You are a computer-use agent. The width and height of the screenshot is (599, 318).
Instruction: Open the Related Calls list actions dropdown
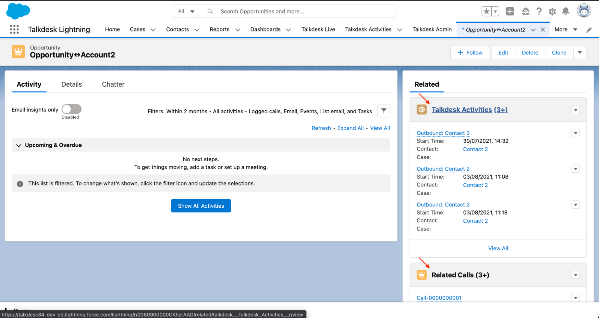(576, 275)
